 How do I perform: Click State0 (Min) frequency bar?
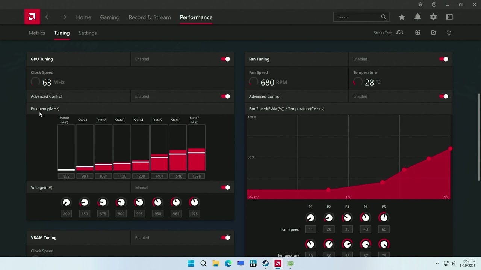[x=66, y=148]
